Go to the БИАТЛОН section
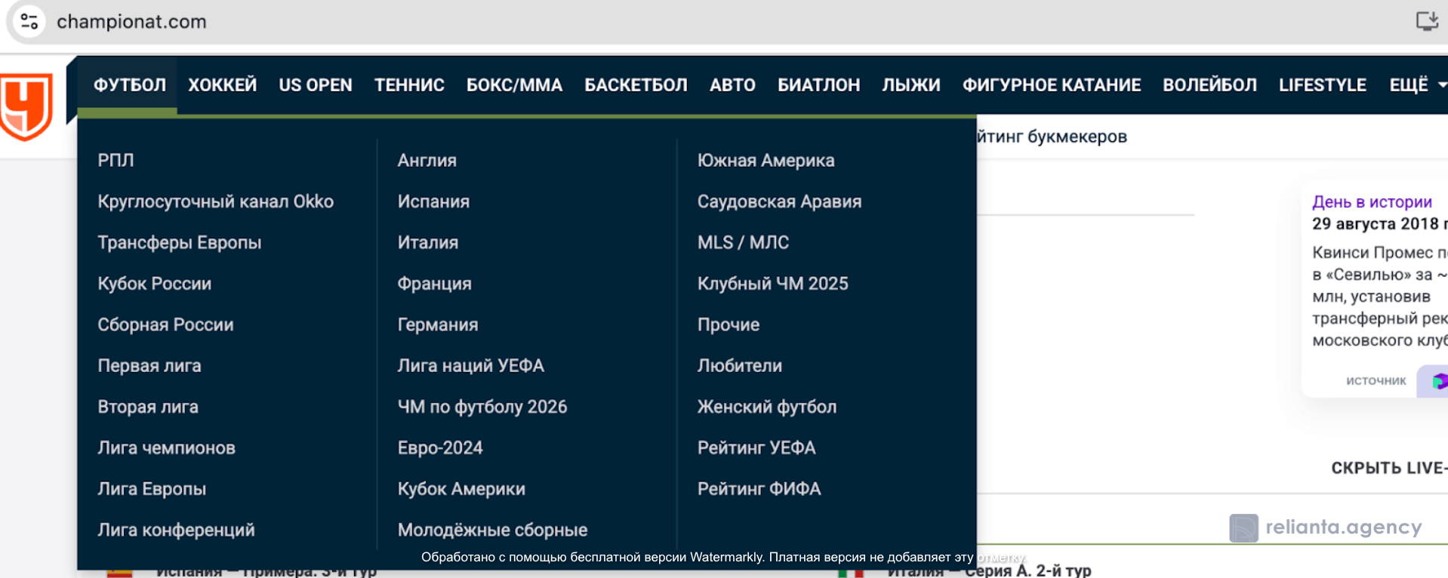1448x578 pixels. click(819, 85)
